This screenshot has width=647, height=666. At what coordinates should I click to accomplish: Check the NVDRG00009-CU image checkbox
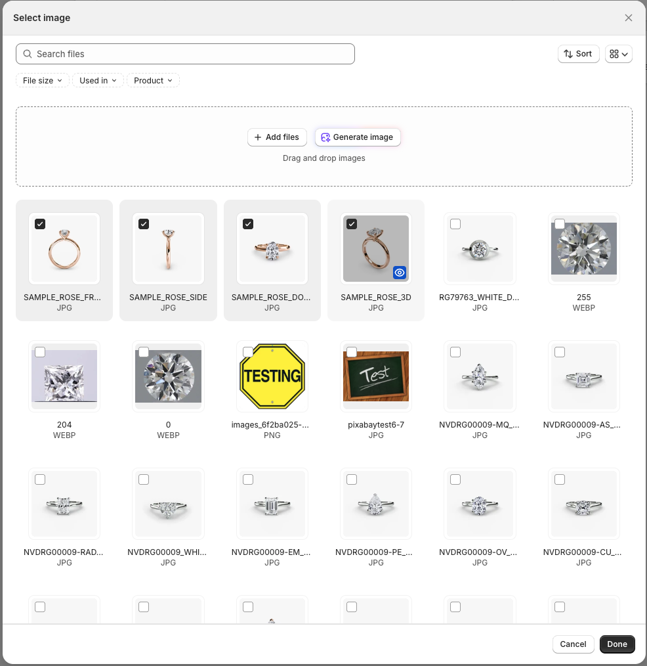click(560, 479)
